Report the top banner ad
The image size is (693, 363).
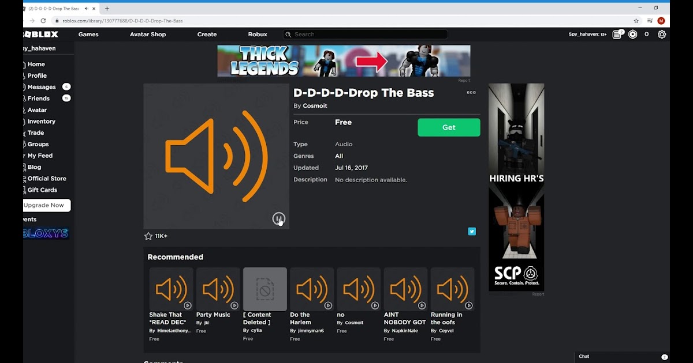(464, 81)
